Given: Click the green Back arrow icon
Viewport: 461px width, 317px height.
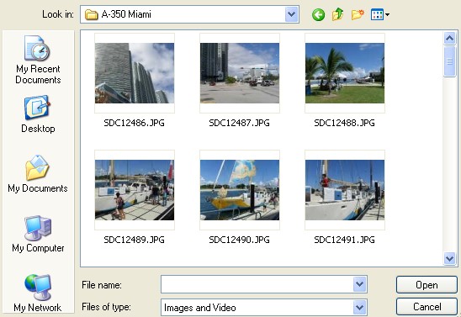Looking at the screenshot, I should 318,14.
